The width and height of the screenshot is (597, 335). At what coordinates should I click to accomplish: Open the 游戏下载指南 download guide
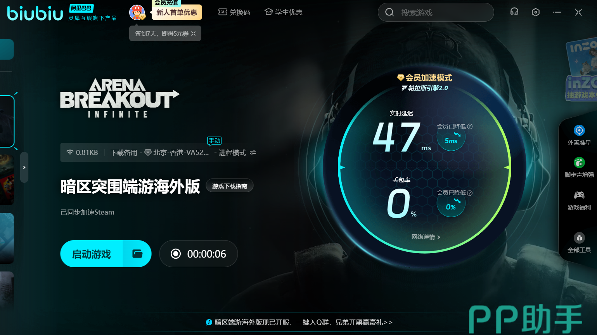pyautogui.click(x=229, y=186)
